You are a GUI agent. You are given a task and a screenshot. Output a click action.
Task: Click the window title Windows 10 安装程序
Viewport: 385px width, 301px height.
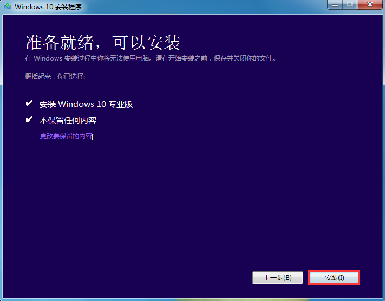pos(48,6)
